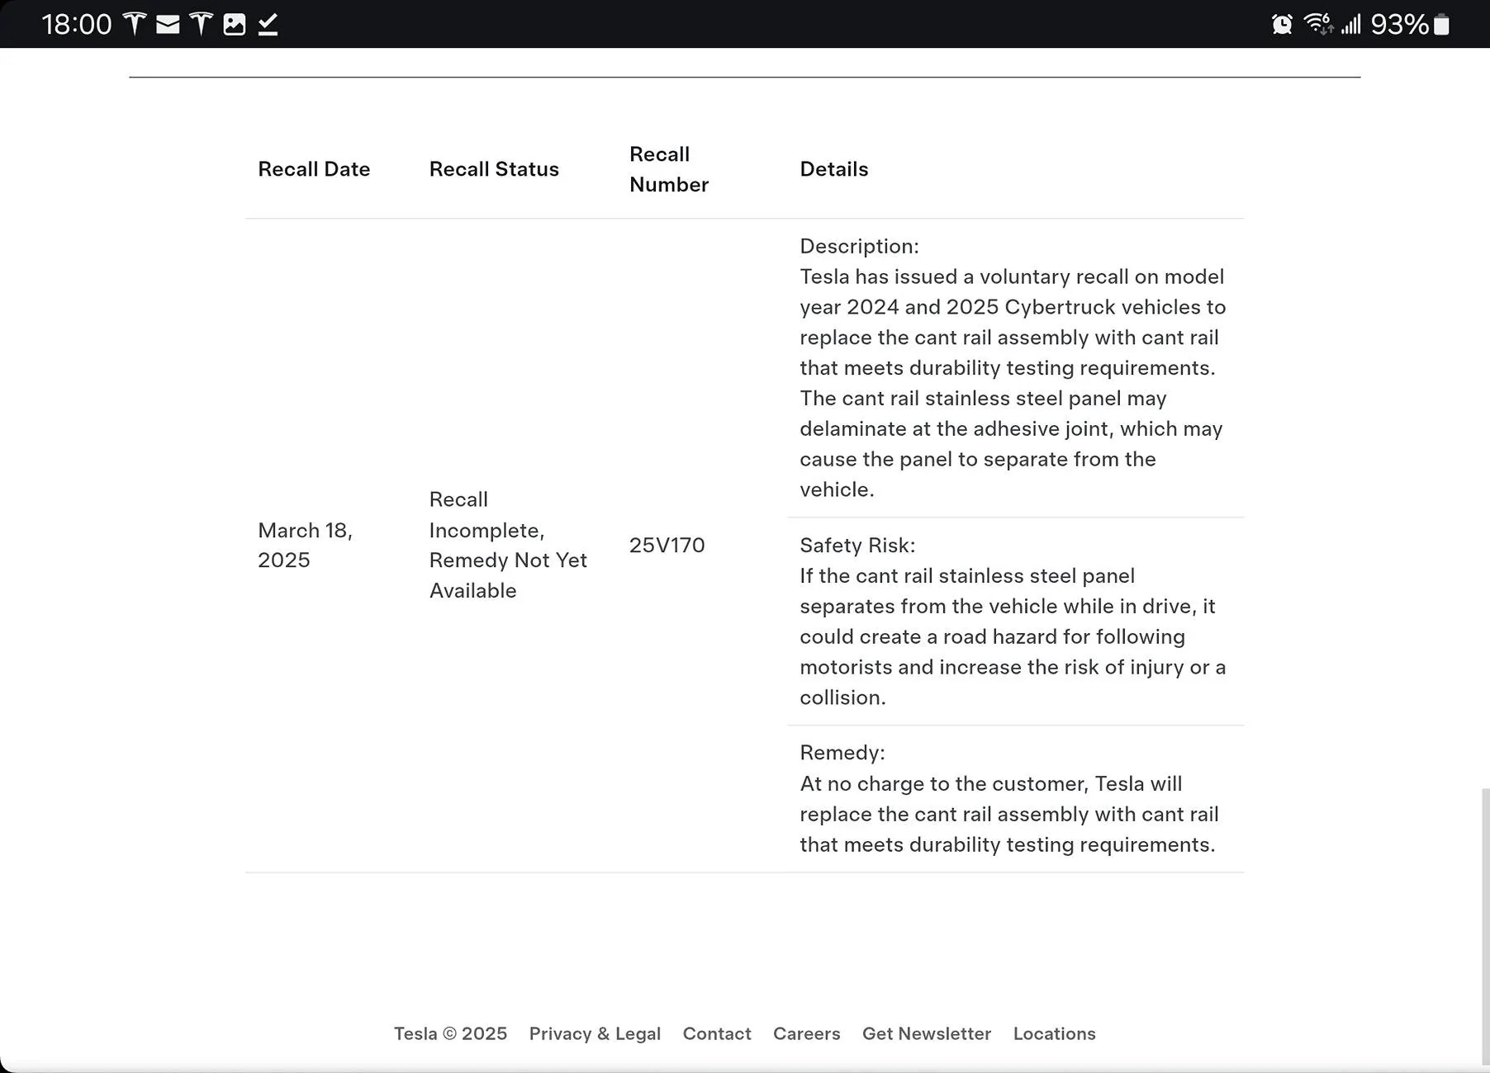Screen dimensions: 1490x1073
Task: Tap the checkmark task notification icon
Action: pyautogui.click(x=268, y=25)
